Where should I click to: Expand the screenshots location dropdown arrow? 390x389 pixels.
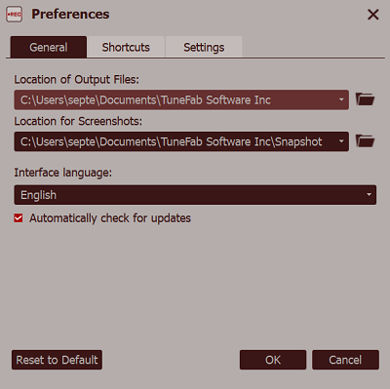[341, 141]
